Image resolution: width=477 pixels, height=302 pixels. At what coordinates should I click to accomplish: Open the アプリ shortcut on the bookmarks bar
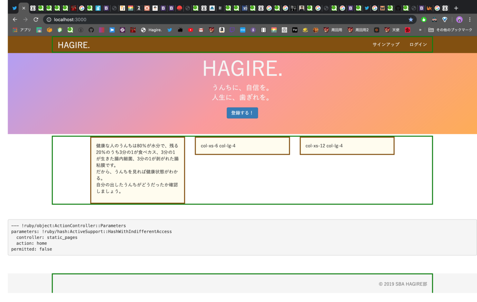coord(21,29)
